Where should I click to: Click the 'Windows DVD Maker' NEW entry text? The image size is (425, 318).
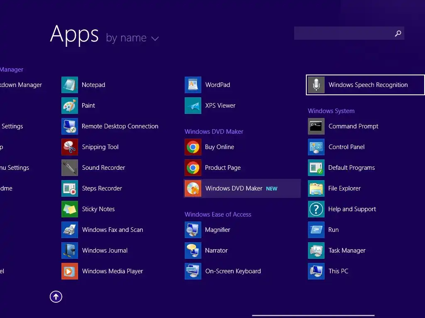(234, 188)
